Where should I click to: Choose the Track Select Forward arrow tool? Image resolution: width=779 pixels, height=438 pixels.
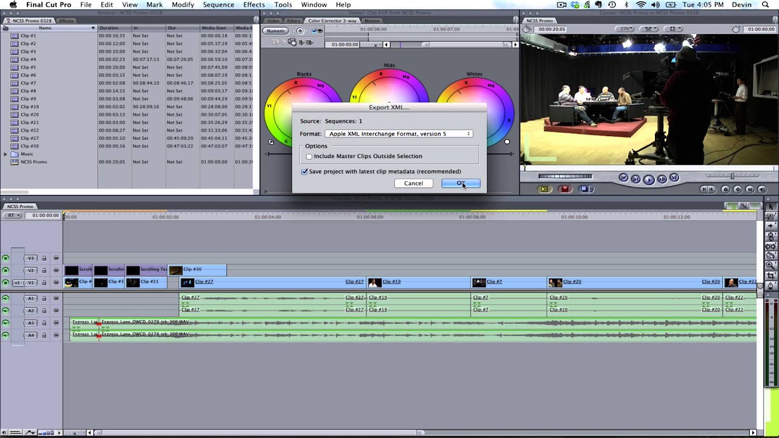point(771,226)
